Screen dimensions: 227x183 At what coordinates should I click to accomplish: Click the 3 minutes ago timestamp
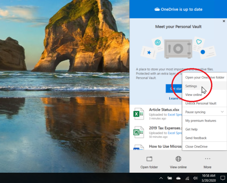click(158, 118)
